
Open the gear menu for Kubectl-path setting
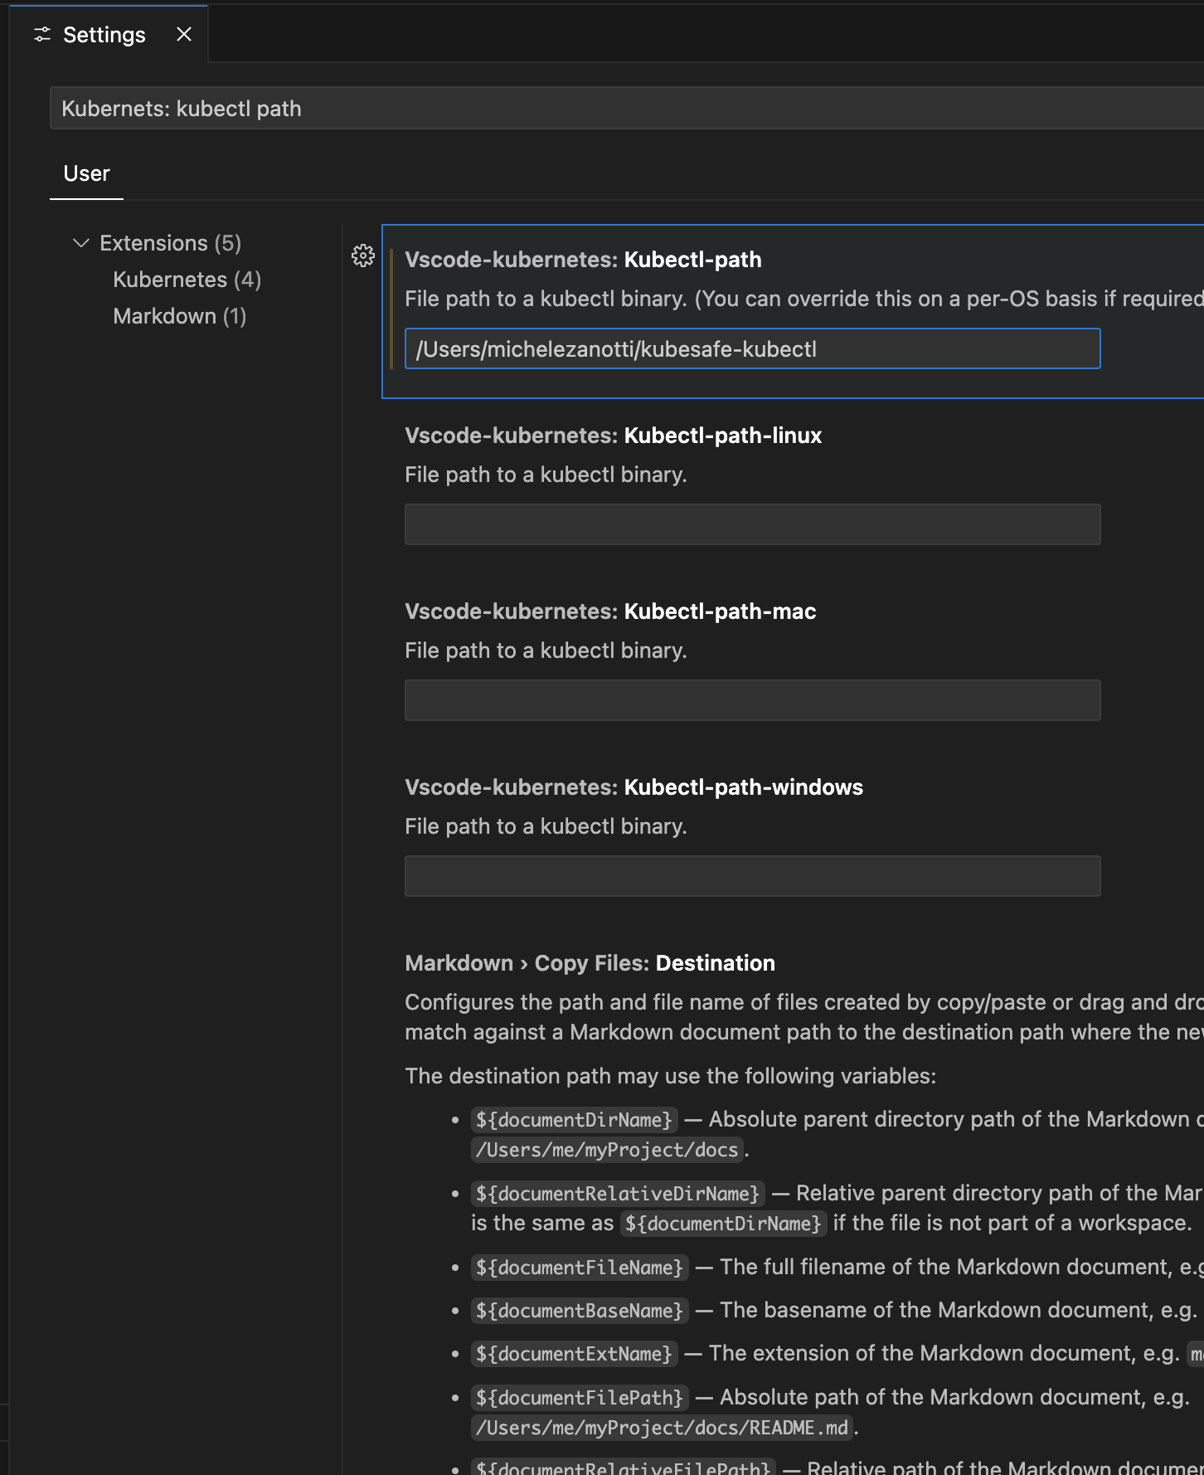click(x=363, y=256)
